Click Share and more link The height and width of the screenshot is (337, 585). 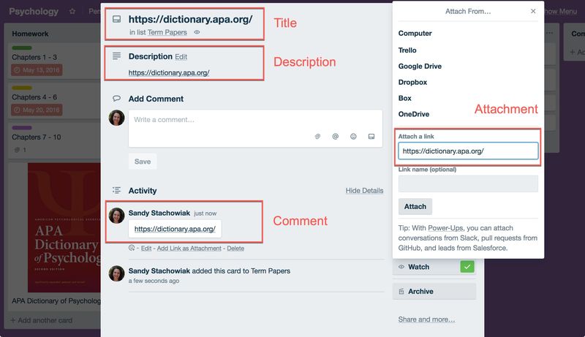(426, 319)
